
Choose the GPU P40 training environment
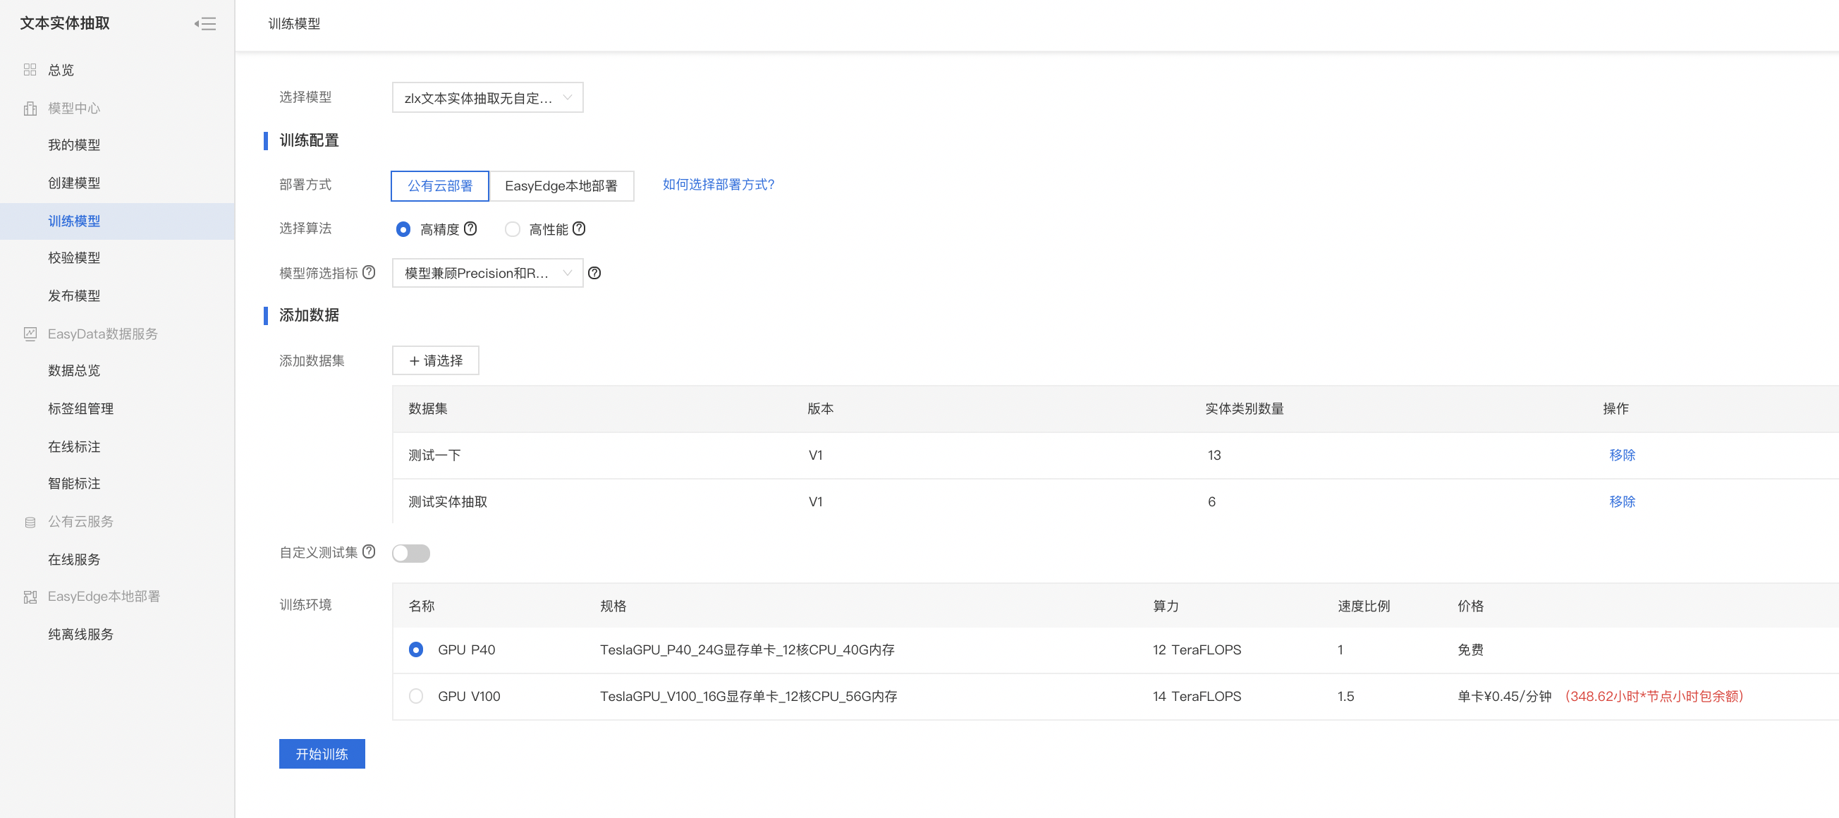[416, 649]
